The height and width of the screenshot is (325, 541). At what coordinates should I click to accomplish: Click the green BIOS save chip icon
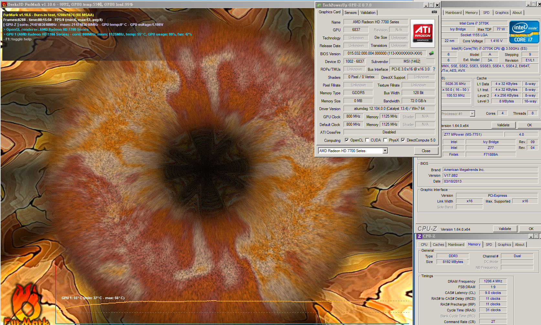431,53
